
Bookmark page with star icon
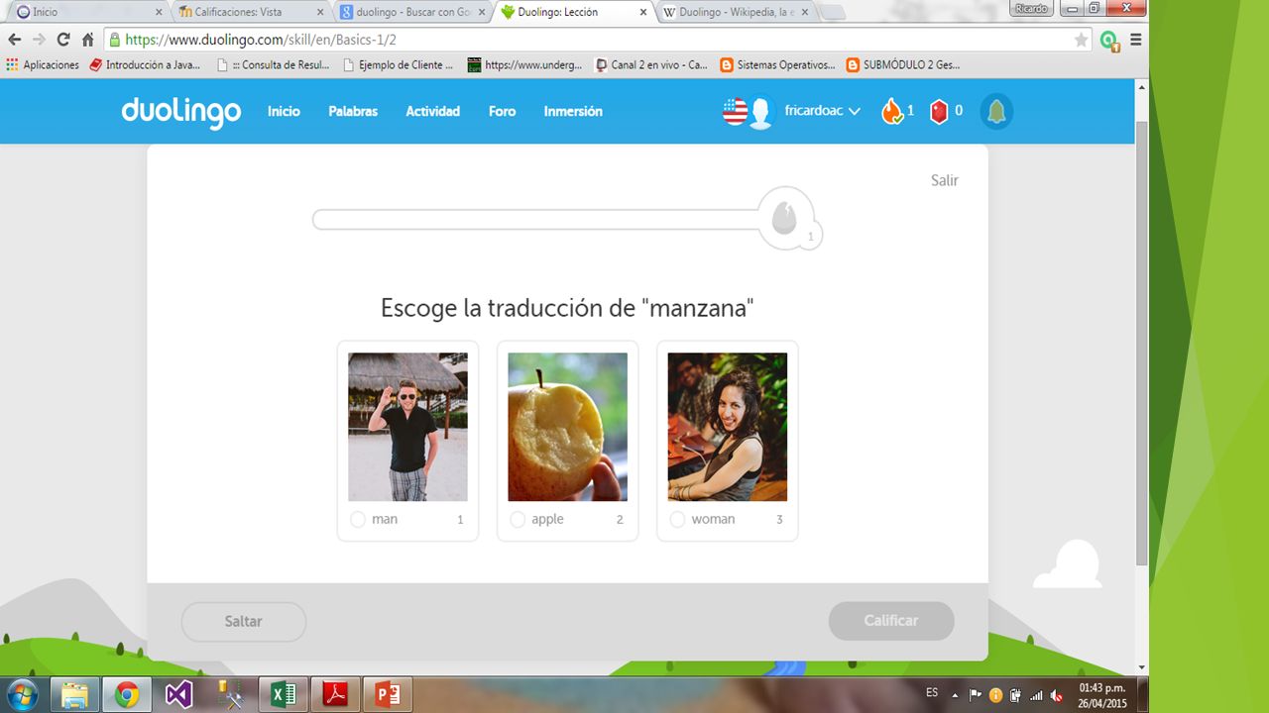1081,40
